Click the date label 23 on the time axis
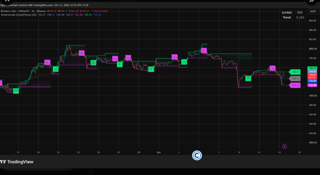Image resolution: width=320 pixels, height=175 pixels. coord(78,152)
